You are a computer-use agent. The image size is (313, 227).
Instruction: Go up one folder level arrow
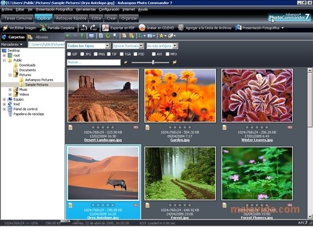(x=82, y=35)
